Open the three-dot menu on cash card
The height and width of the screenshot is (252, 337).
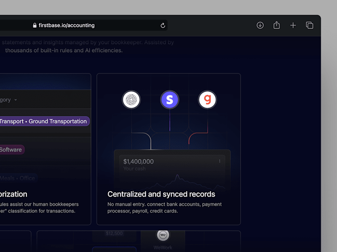point(219,161)
